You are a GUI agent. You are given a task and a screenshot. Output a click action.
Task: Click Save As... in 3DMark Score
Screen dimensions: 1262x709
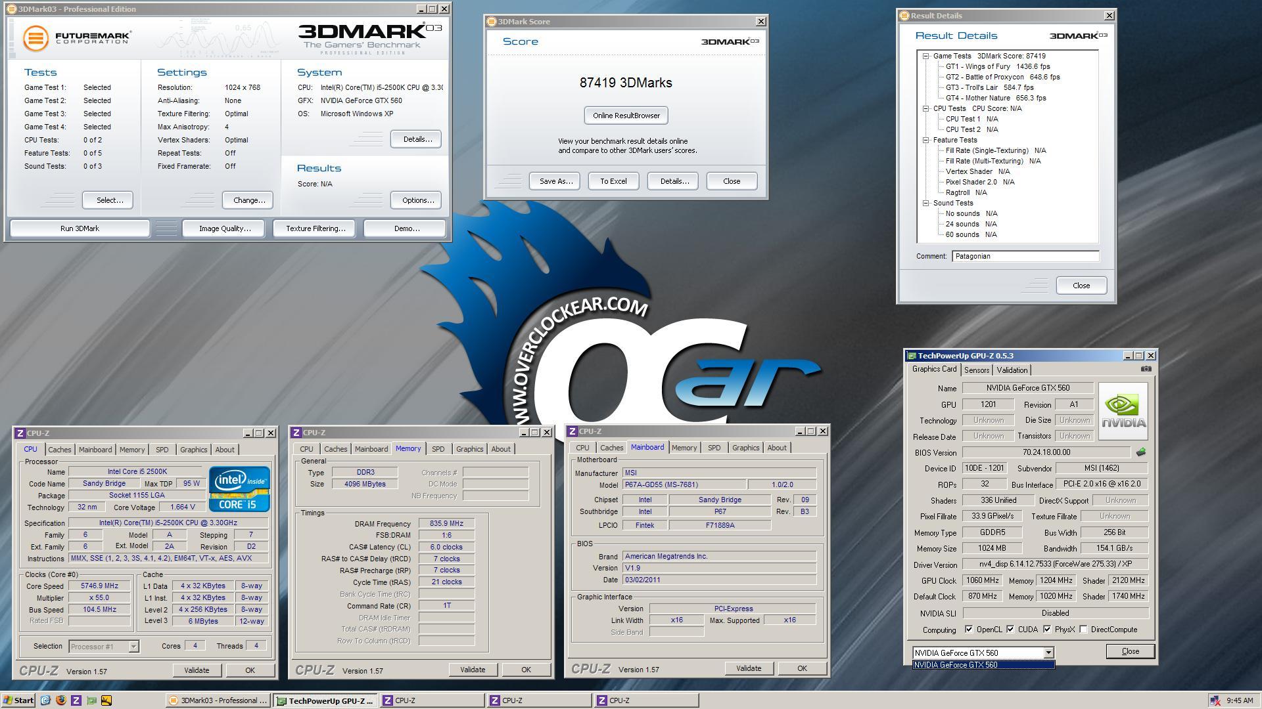(555, 181)
